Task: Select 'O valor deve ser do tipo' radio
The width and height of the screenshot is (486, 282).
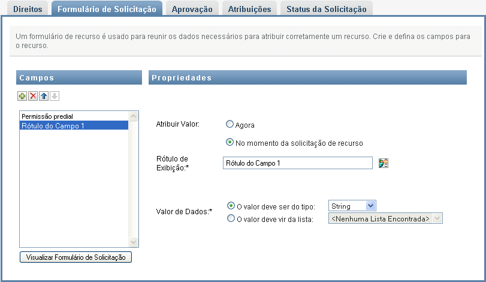Action: (x=231, y=206)
